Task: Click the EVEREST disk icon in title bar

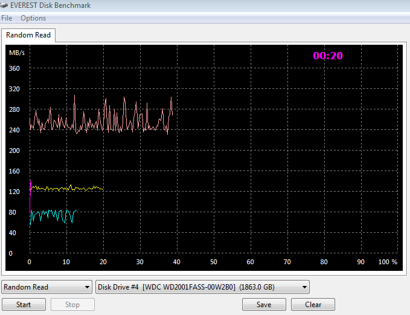Action: point(4,5)
